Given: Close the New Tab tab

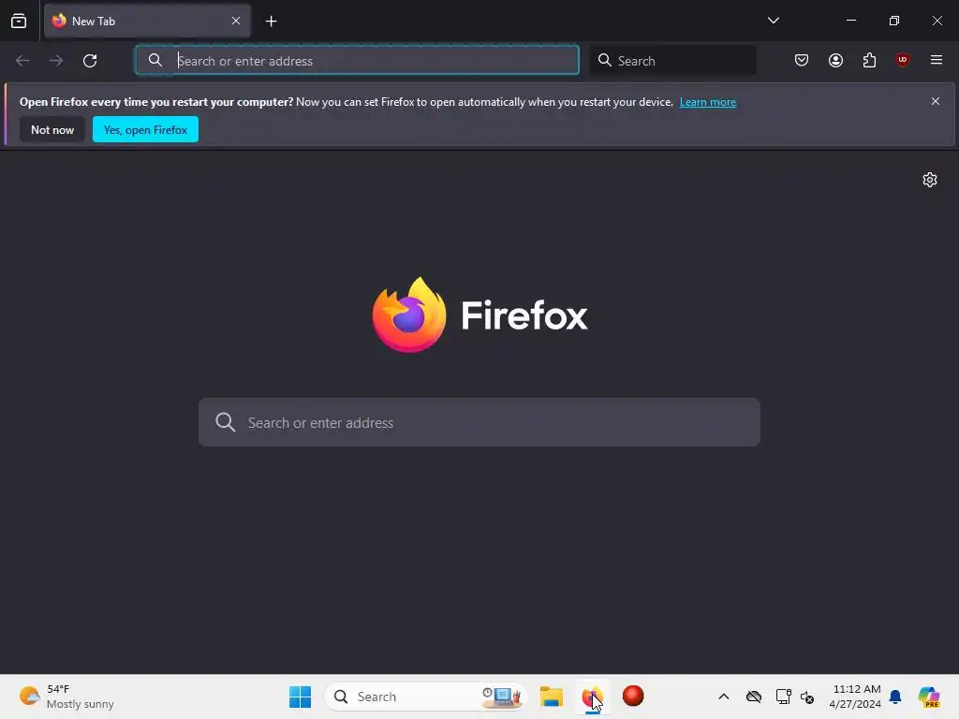Looking at the screenshot, I should point(236,21).
